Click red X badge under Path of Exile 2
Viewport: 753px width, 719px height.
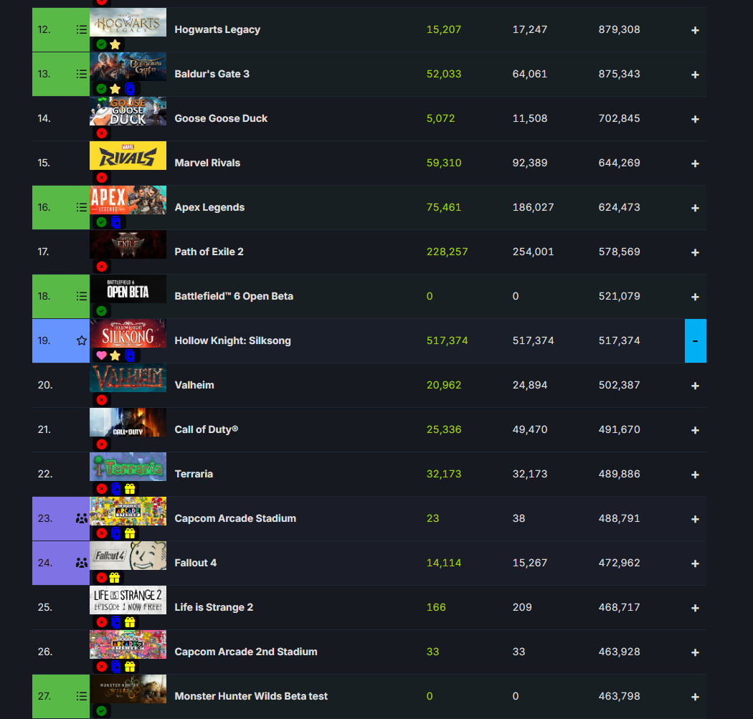[101, 267]
